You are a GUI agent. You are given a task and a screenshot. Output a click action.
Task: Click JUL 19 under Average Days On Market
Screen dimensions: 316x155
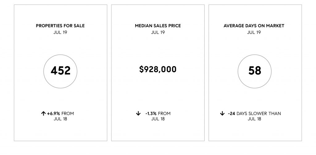pos(254,32)
